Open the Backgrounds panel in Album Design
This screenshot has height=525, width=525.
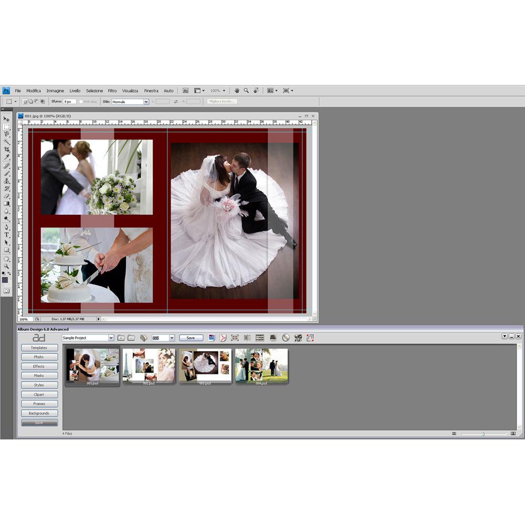click(38, 413)
